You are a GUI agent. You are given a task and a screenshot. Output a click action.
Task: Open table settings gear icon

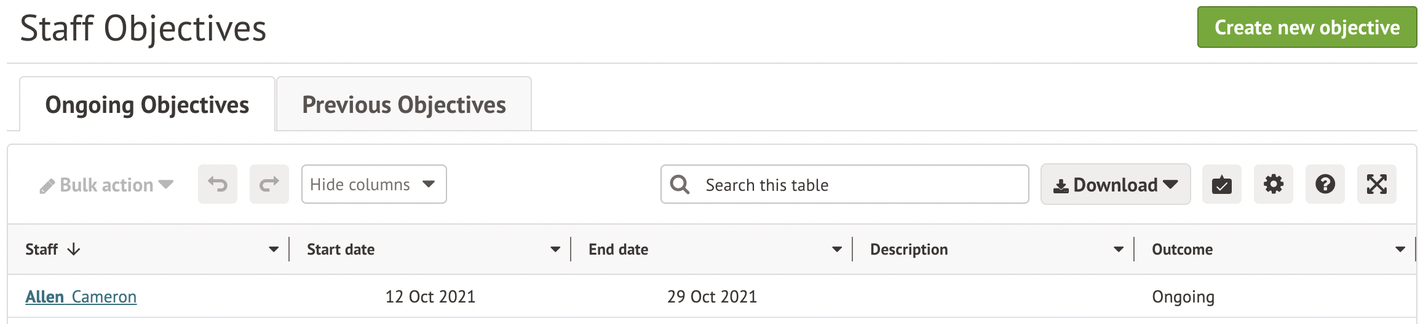(1273, 184)
